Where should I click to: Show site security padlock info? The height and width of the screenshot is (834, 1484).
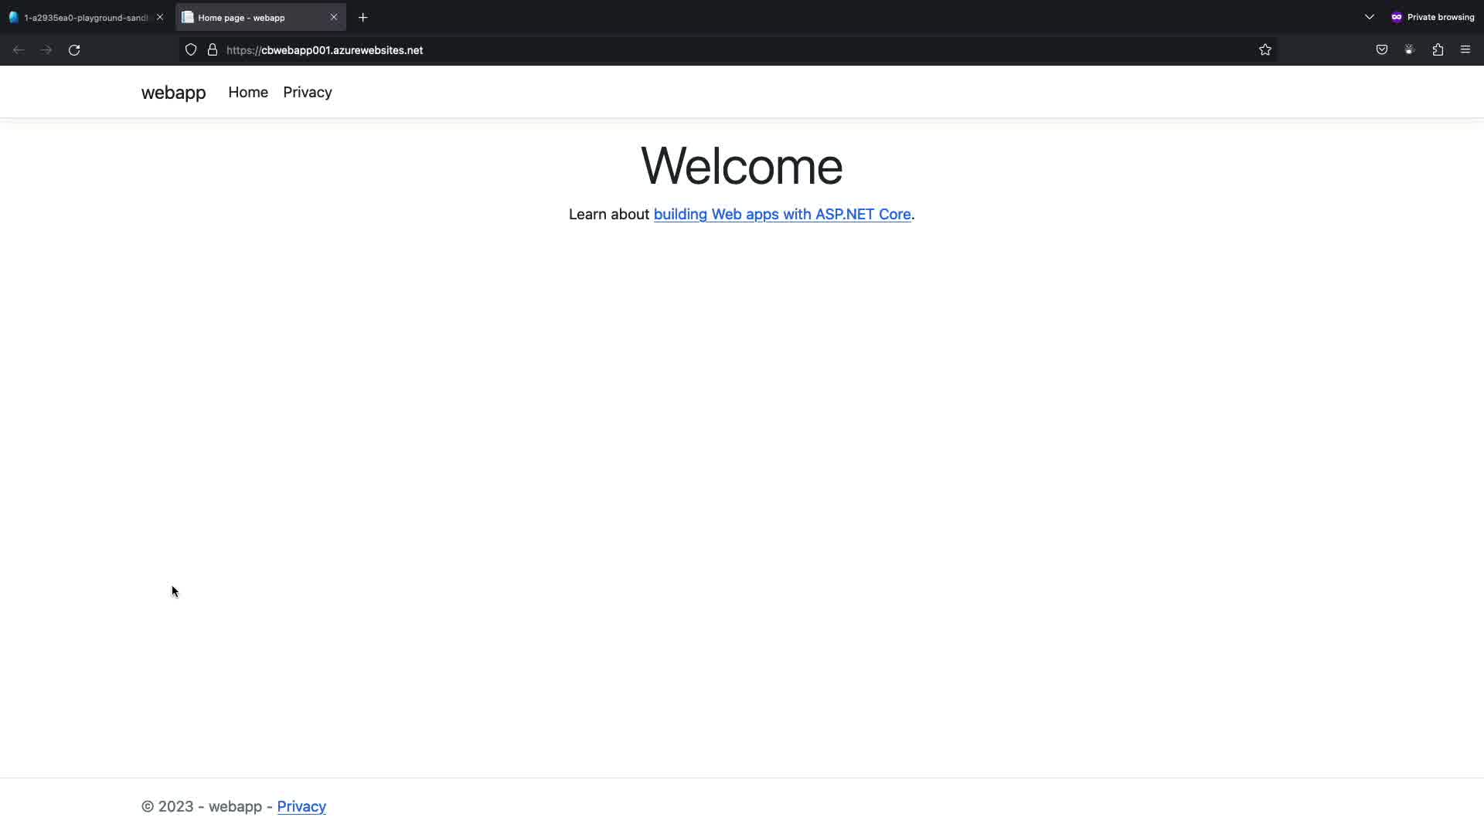213,50
